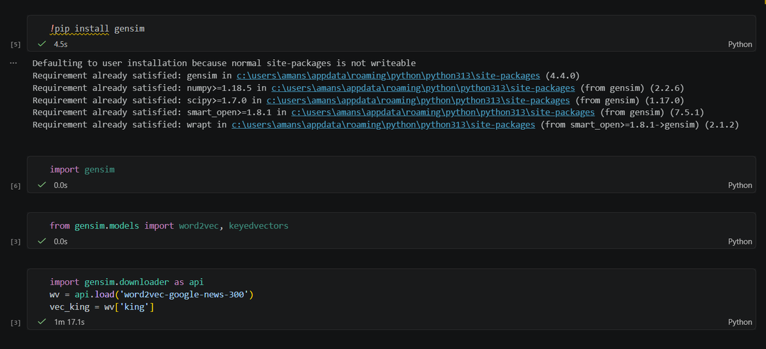Click the wv = api.load code line

coord(152,294)
